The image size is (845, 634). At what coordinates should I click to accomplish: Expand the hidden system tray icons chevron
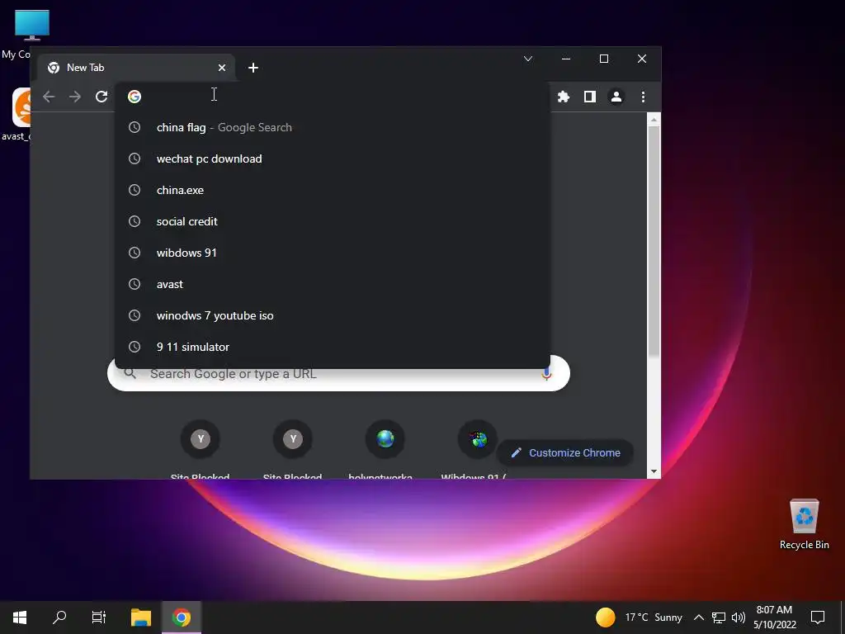pos(698,617)
